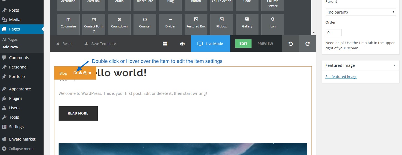This screenshot has height=155, width=402.
Task: Click the edit icon on the Blog item
Action: click(75, 73)
